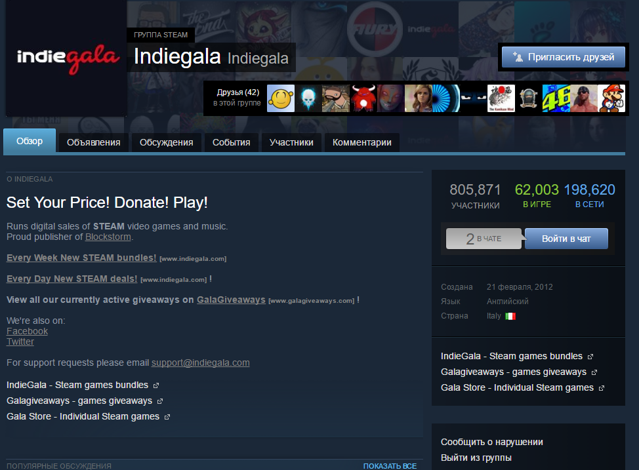This screenshot has height=470, width=639.
Task: Click Сообщить о нарушении link
Action: [492, 442]
